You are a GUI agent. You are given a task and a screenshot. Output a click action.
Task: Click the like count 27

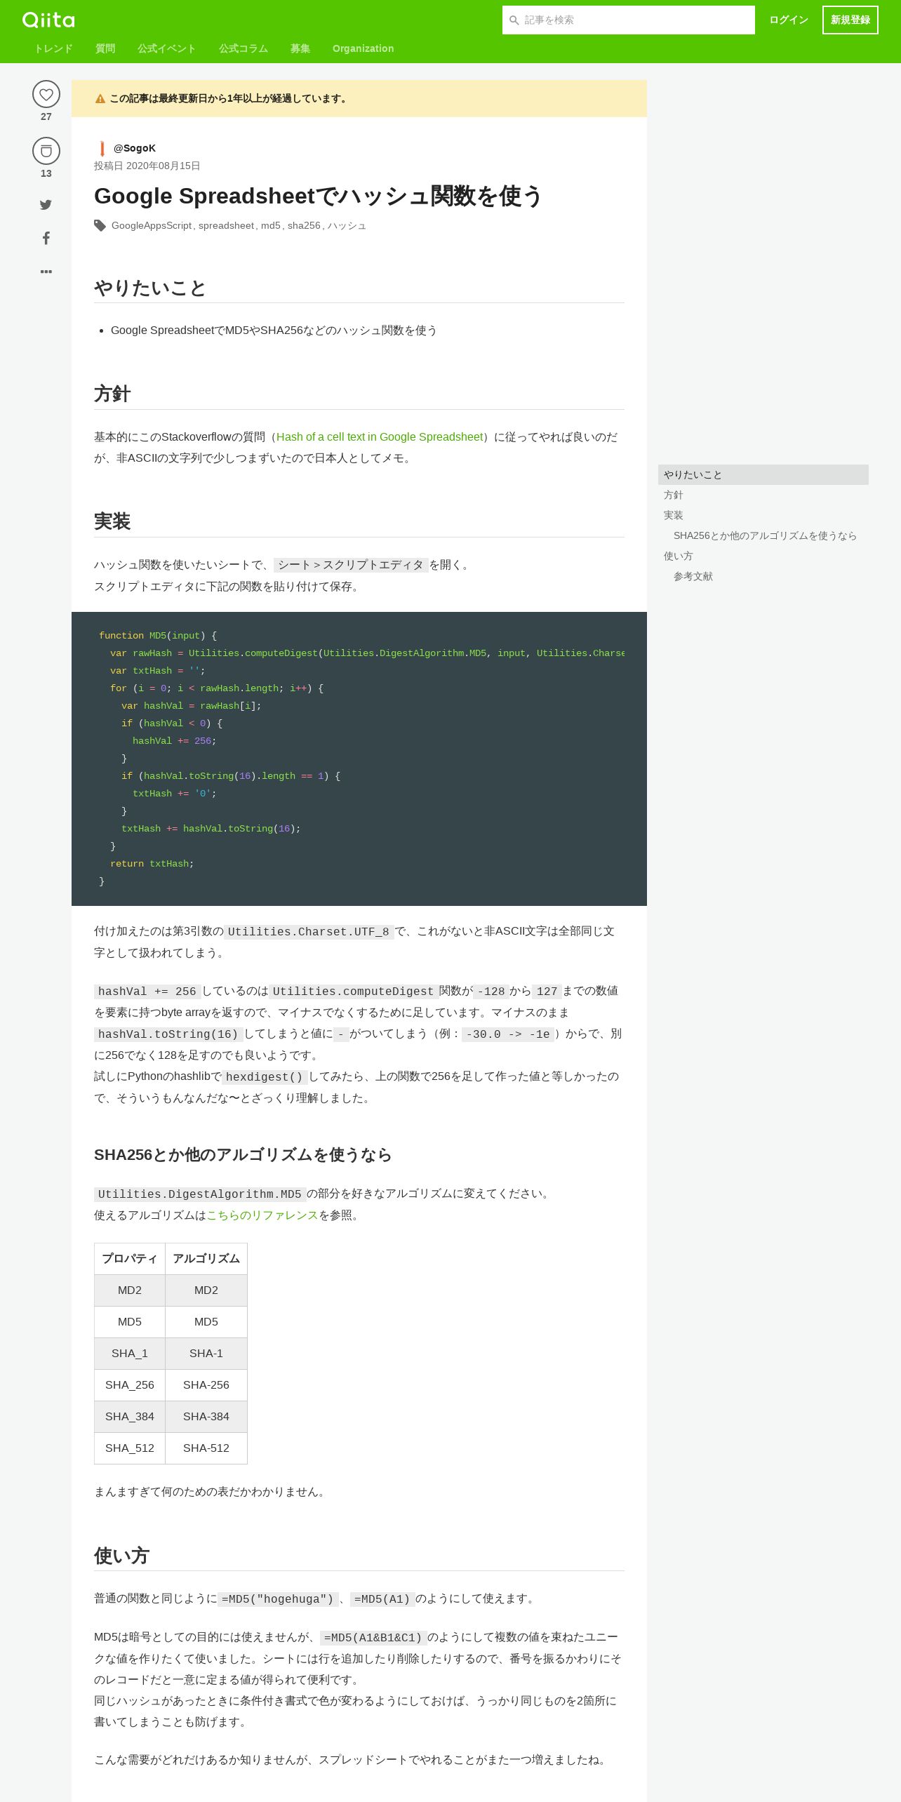[46, 116]
